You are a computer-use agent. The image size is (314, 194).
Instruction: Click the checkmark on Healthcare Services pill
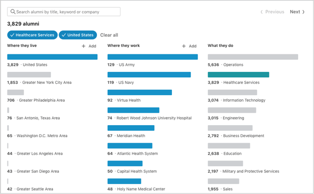[x=12, y=35]
